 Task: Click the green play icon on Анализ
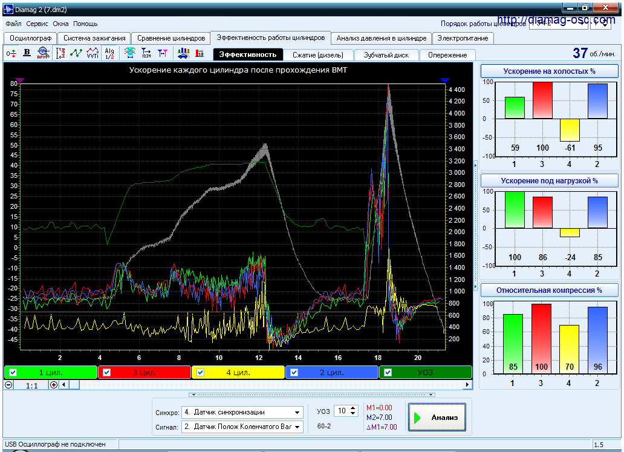point(417,418)
